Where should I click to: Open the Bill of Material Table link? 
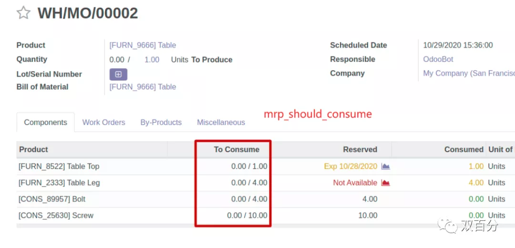click(x=143, y=87)
